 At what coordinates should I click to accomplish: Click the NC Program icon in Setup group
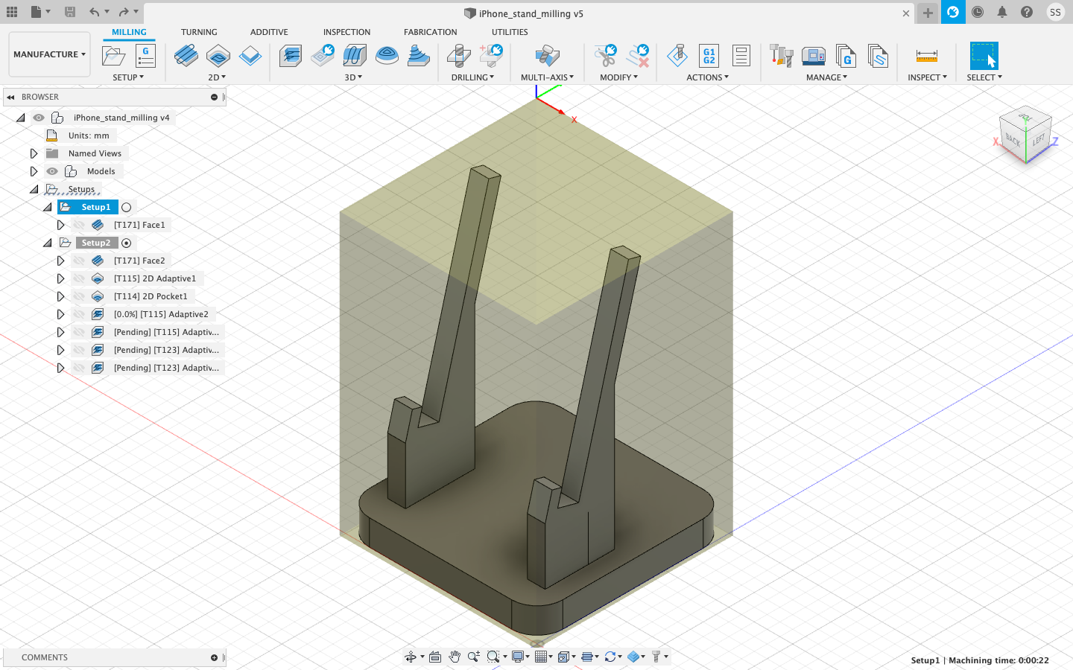point(145,56)
